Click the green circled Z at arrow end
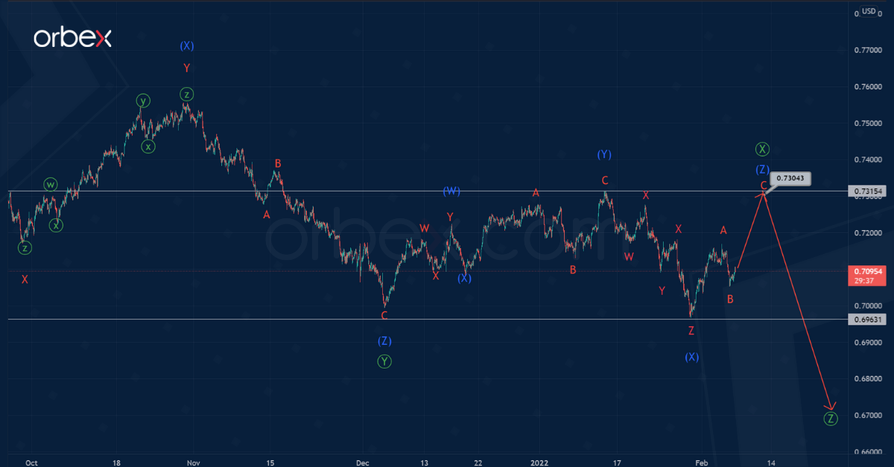This screenshot has width=894, height=467. tap(831, 419)
